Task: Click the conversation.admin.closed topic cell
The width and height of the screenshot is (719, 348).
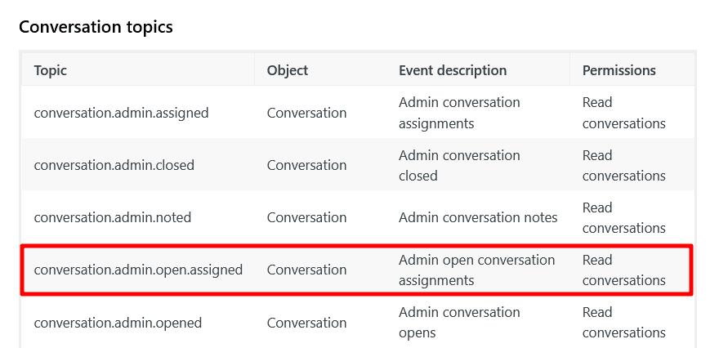Action: 114,165
